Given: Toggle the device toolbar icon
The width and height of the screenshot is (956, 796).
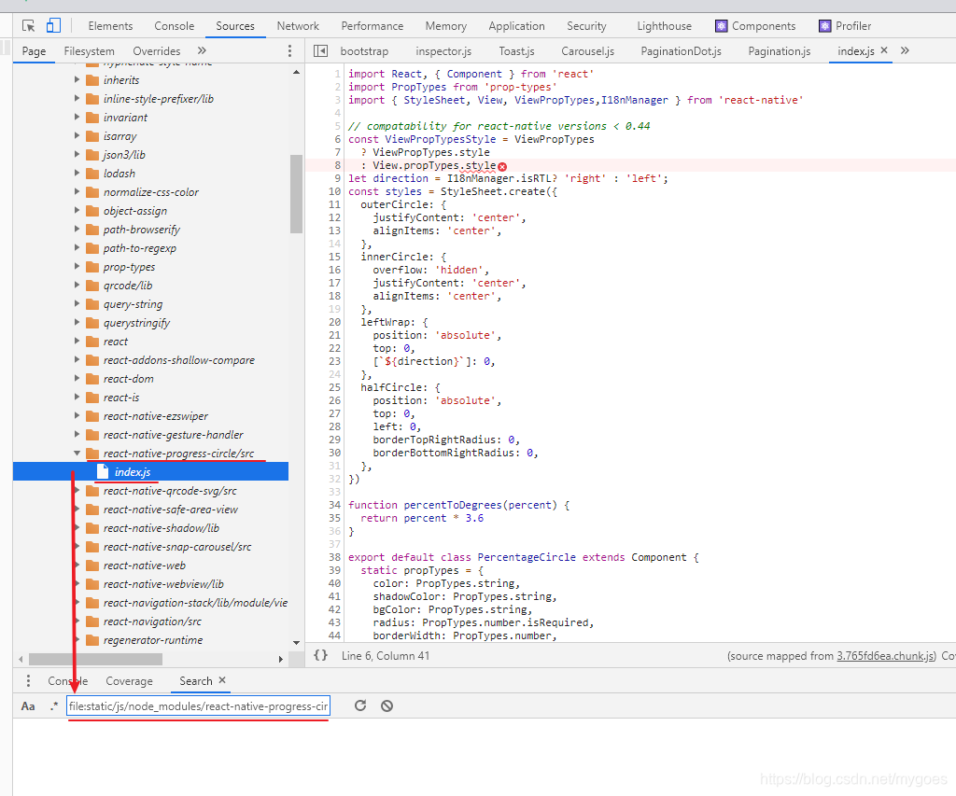Looking at the screenshot, I should 53,25.
